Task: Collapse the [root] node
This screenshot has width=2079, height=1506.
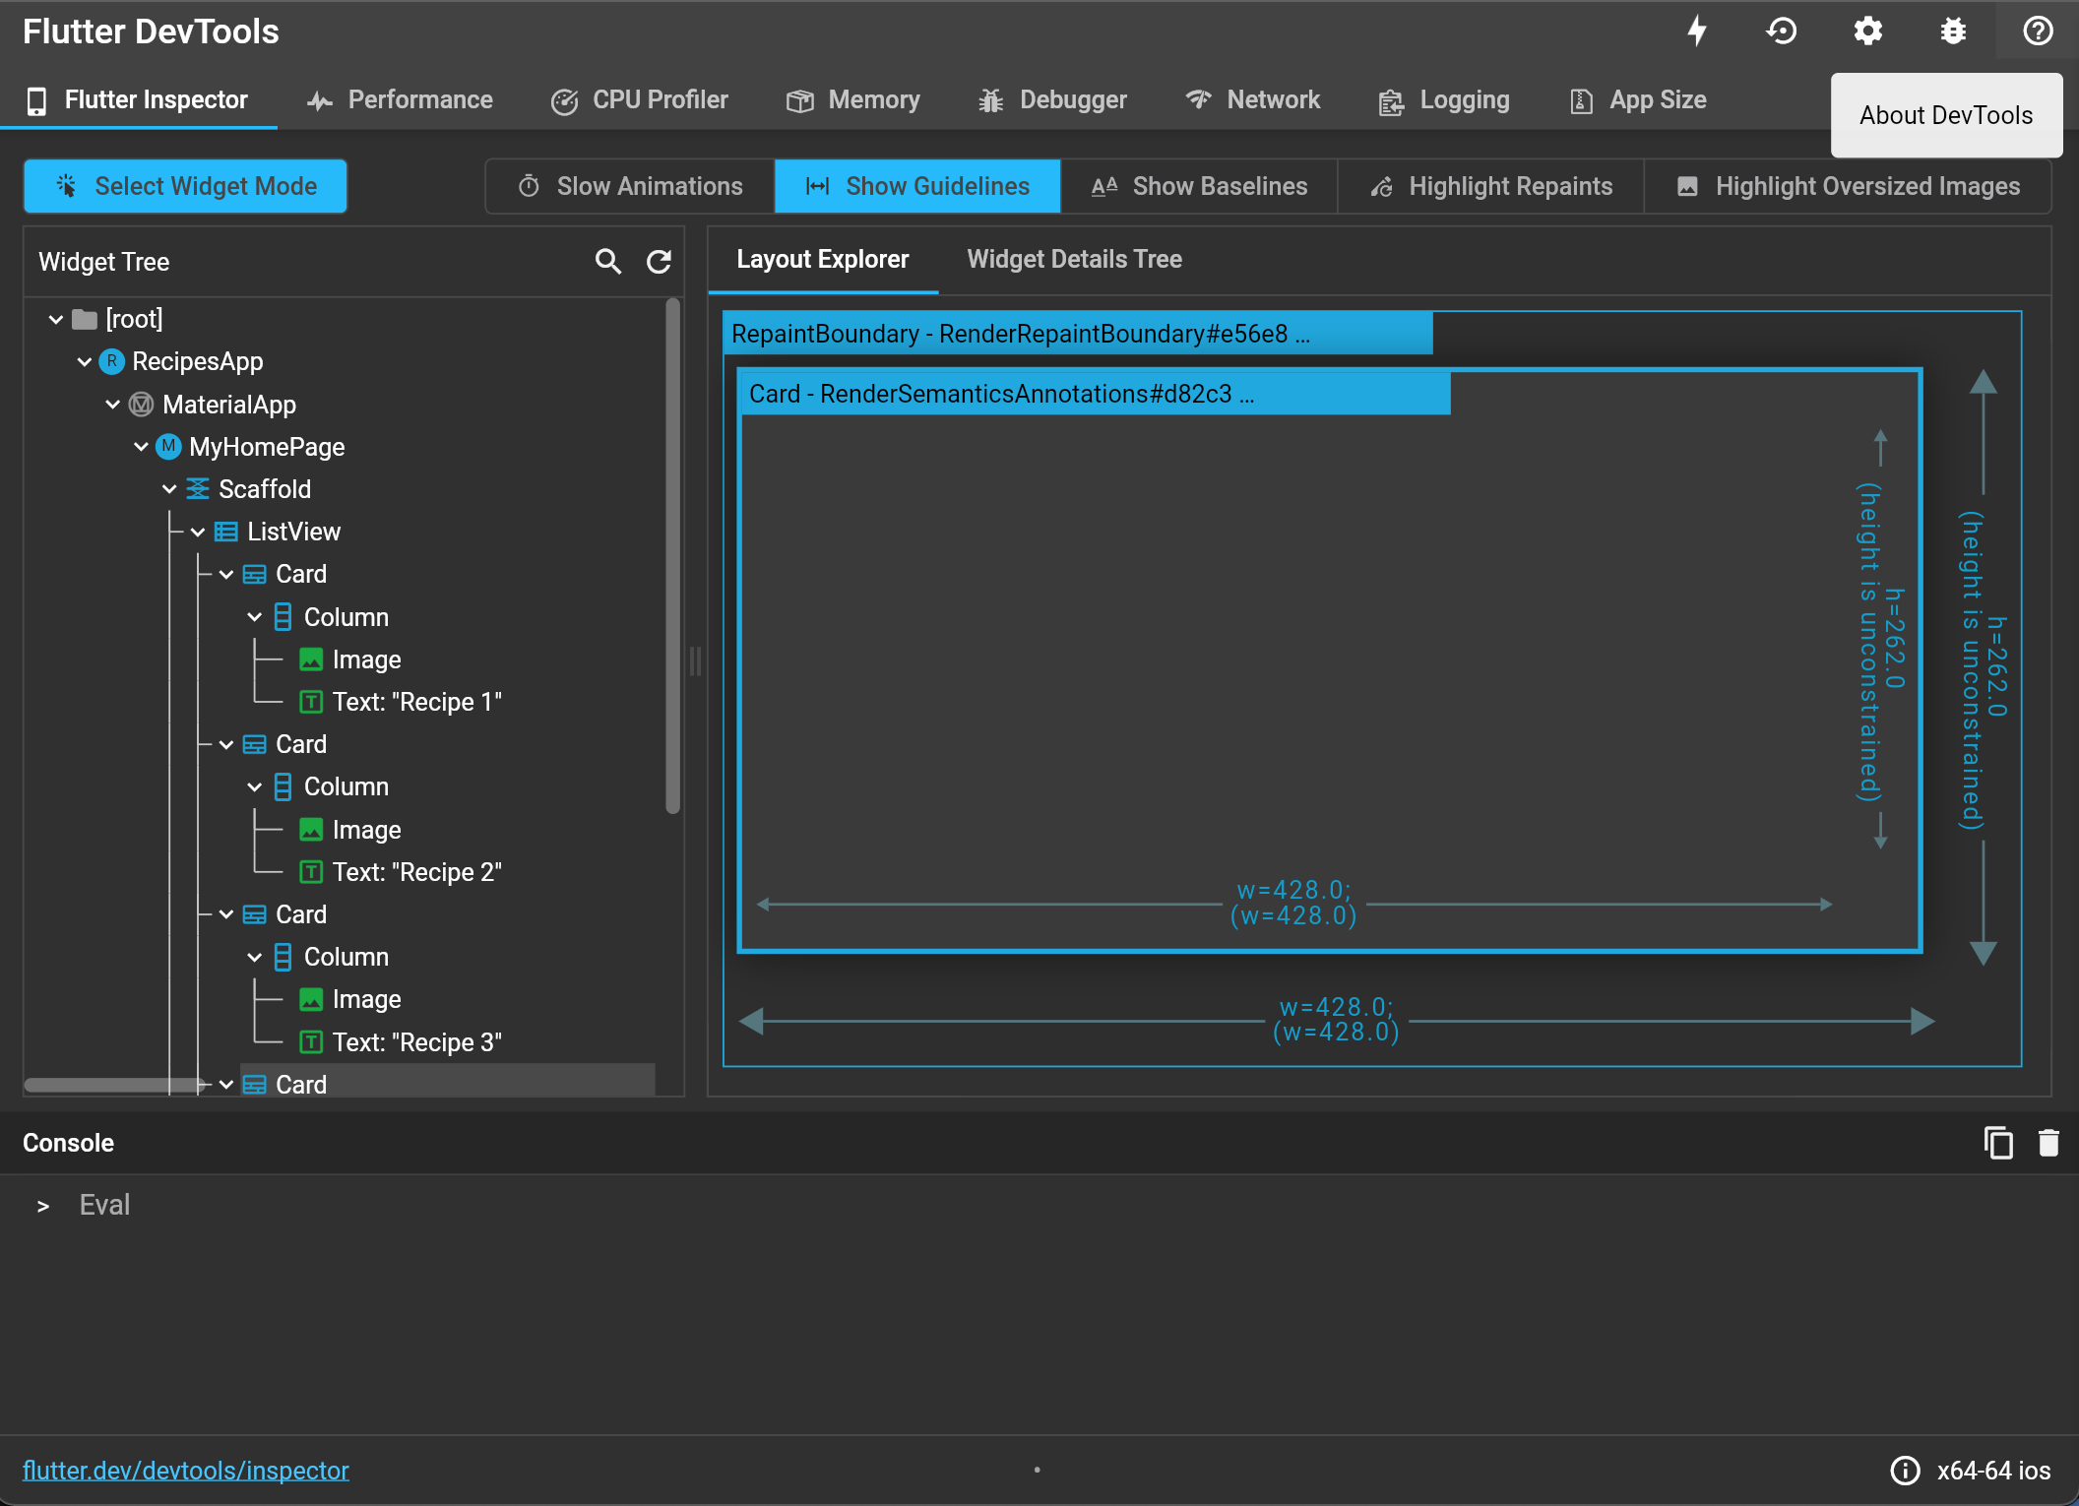Action: tap(56, 320)
